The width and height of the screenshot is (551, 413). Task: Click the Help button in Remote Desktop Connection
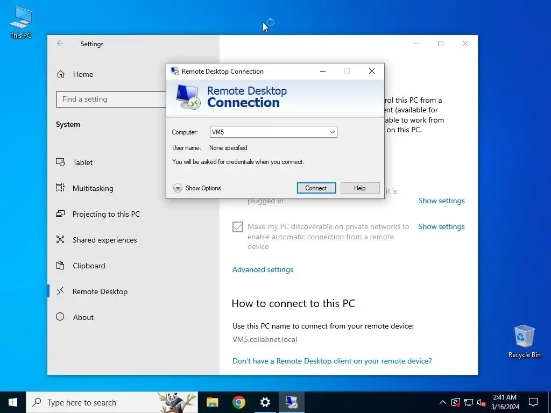tap(360, 188)
